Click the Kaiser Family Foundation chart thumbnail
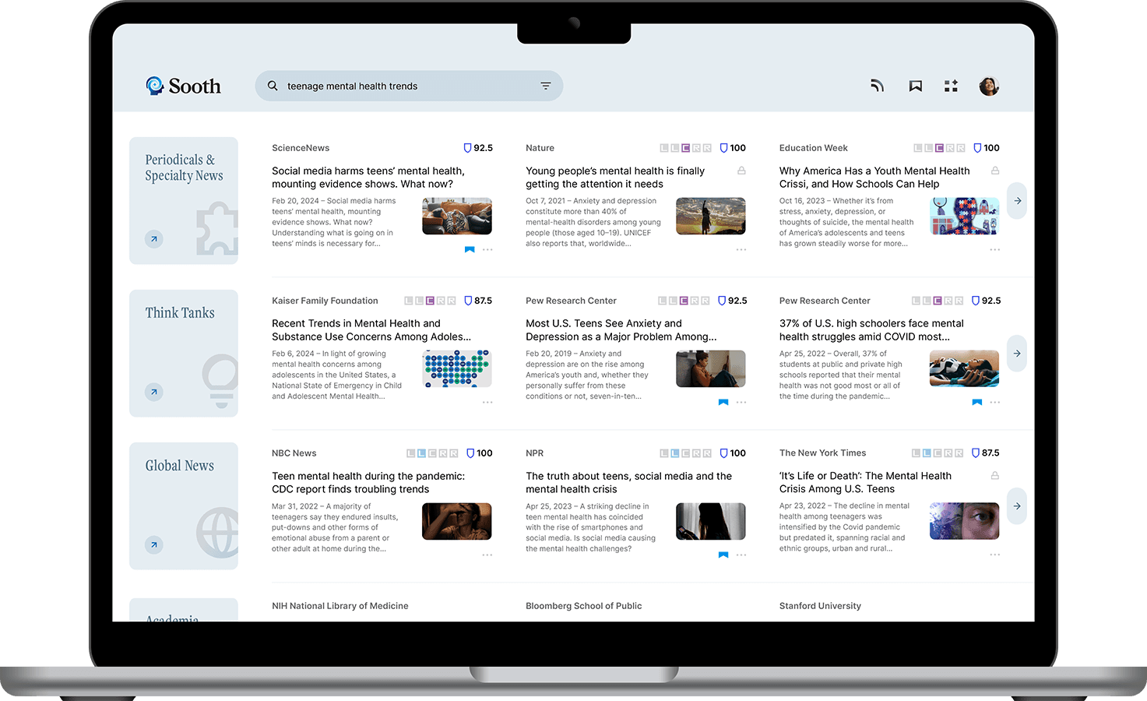This screenshot has height=701, width=1147. coord(457,369)
